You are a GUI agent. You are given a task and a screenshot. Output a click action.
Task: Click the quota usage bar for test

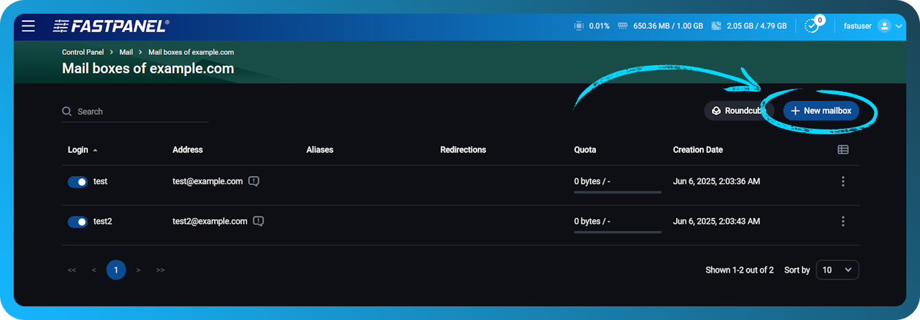(617, 192)
